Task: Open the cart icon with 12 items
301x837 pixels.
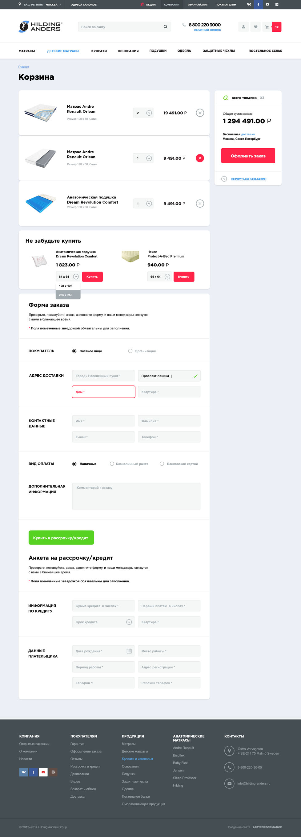Action: click(x=272, y=27)
